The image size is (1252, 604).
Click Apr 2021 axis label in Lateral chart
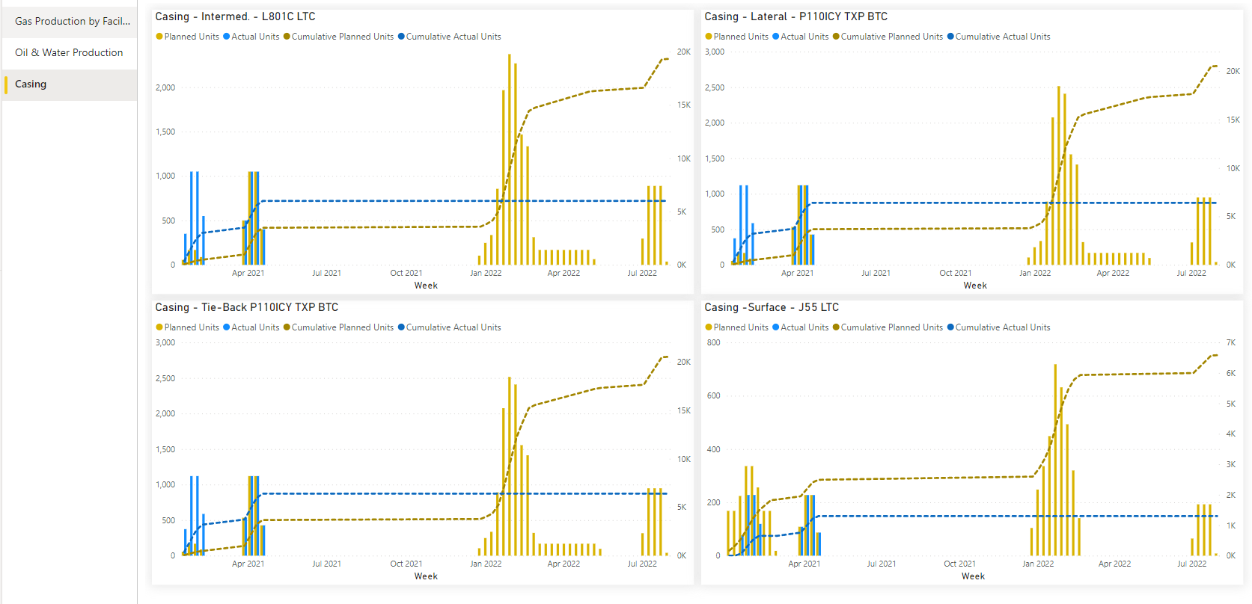pyautogui.click(x=797, y=273)
